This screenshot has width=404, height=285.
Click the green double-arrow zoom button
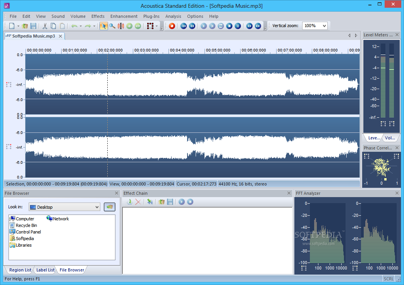pyautogui.click(x=138, y=26)
